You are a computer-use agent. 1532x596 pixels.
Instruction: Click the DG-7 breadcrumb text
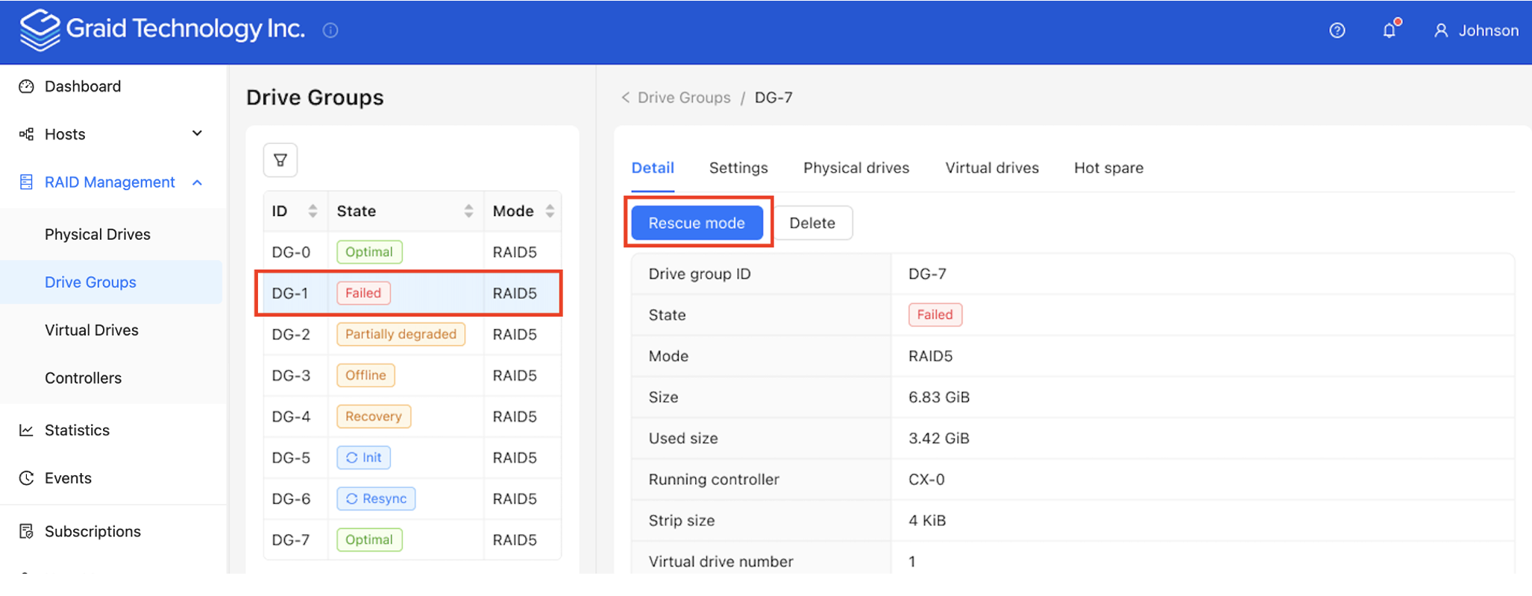tap(773, 98)
